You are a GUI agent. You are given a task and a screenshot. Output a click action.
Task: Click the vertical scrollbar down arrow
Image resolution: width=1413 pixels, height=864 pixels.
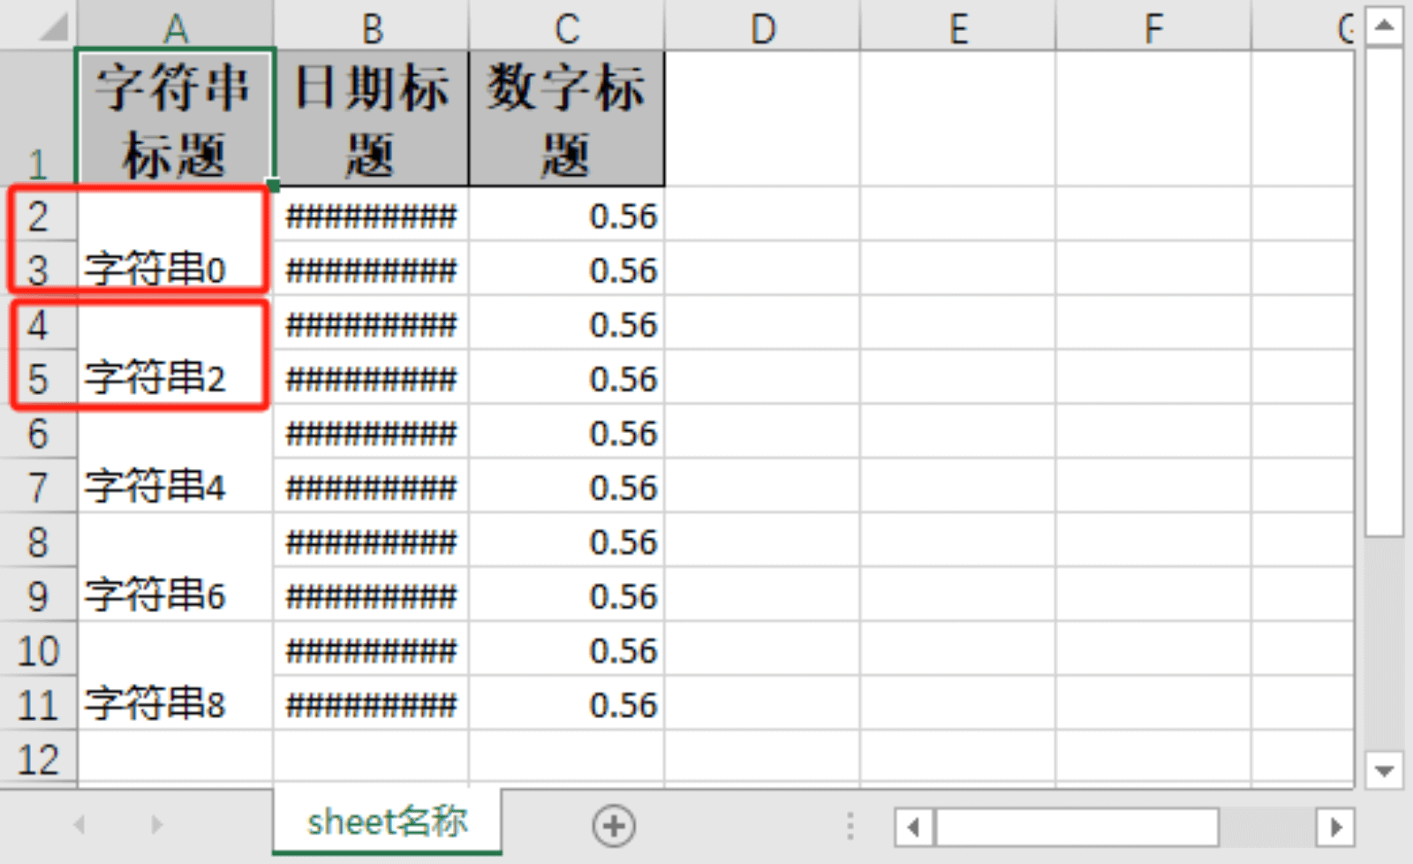[x=1384, y=770]
